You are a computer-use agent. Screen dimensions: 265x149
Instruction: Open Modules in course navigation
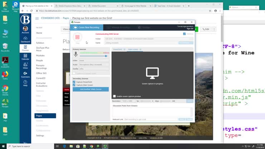[40, 56]
